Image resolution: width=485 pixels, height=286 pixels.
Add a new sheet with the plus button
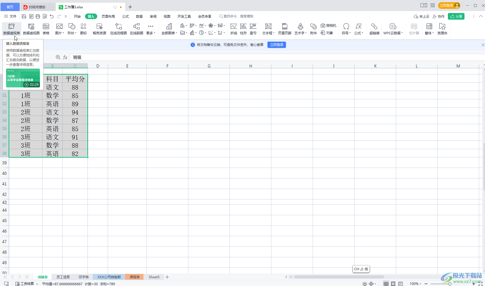167,277
